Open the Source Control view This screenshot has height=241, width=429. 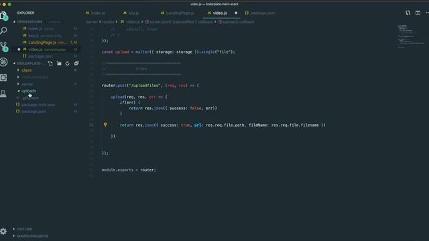pos(4,46)
